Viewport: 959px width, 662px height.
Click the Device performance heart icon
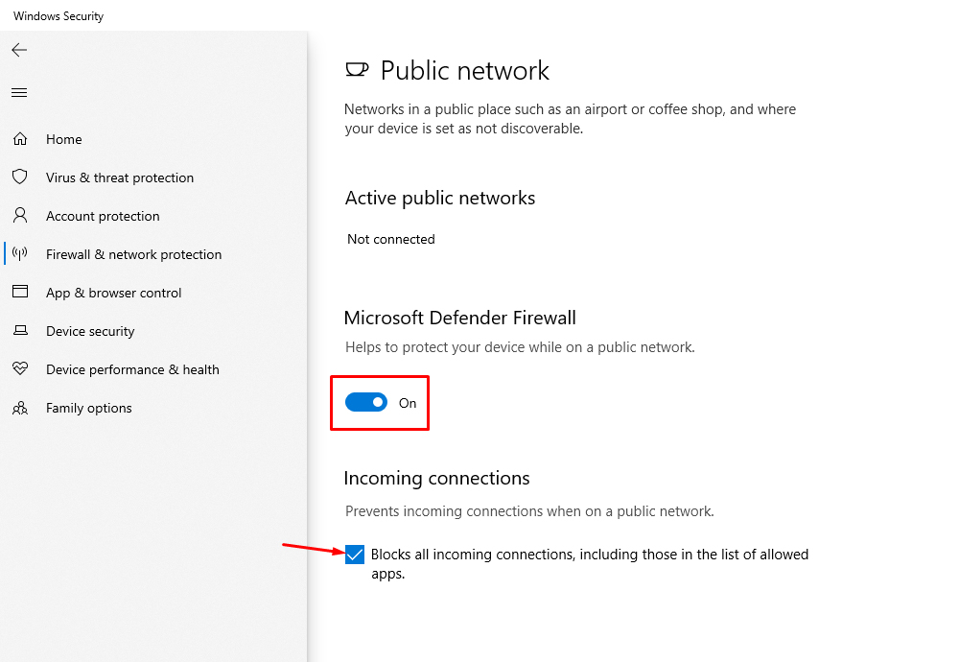tap(20, 369)
